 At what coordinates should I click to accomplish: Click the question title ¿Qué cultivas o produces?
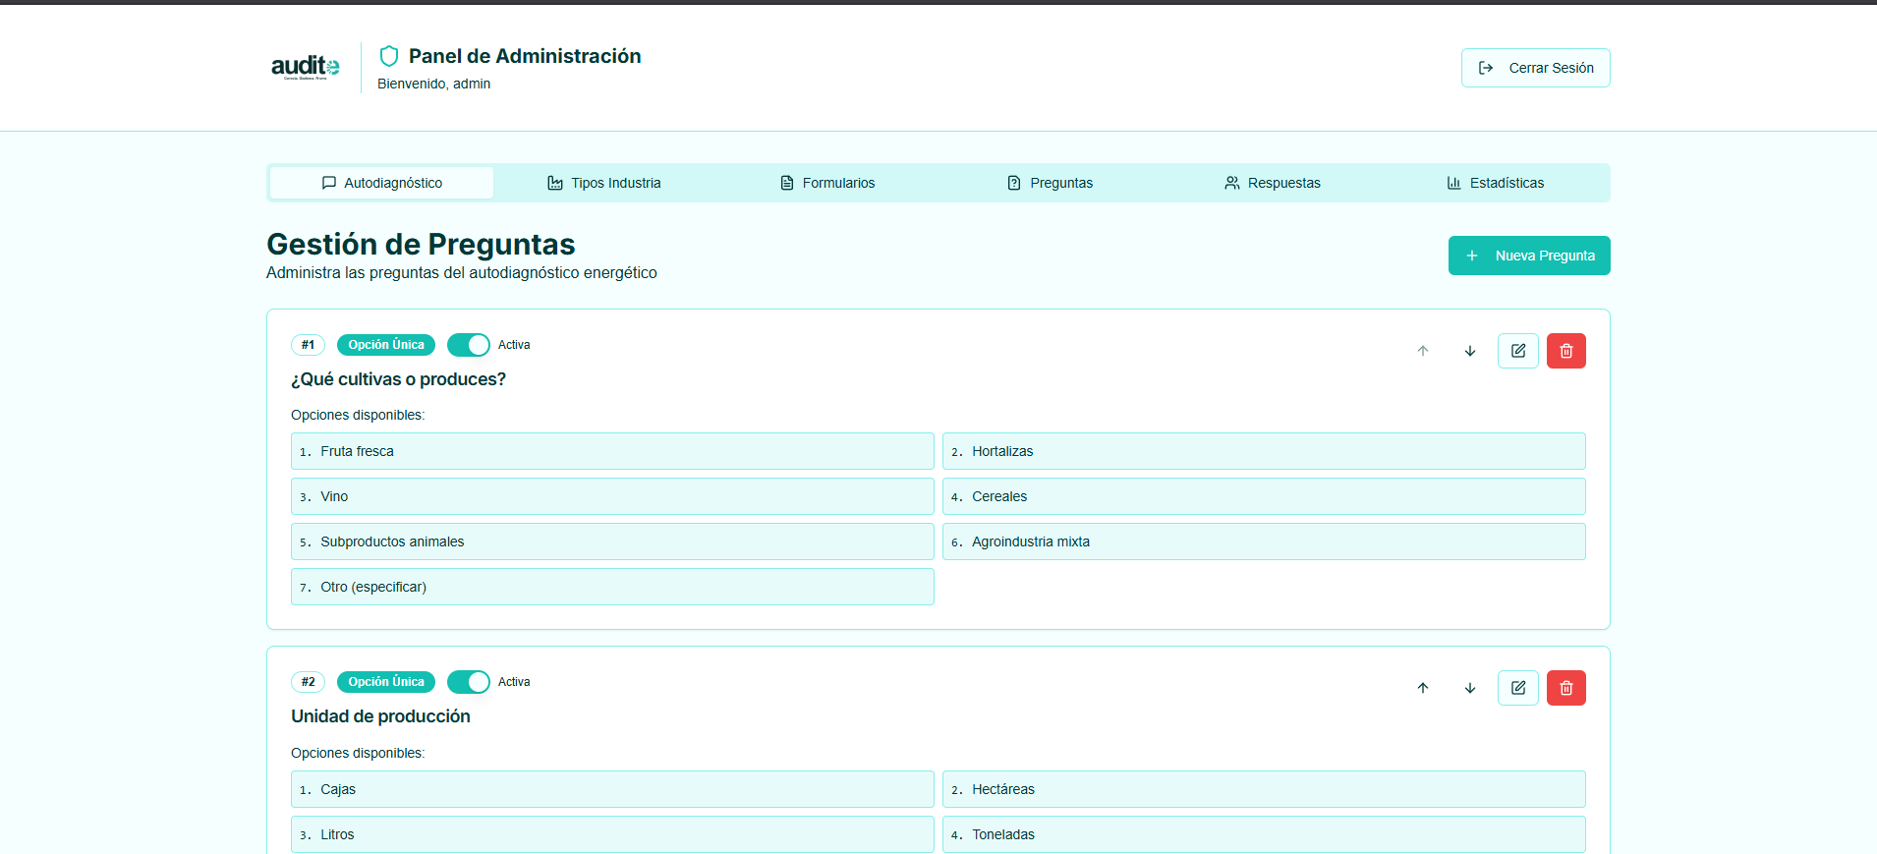[x=398, y=379]
